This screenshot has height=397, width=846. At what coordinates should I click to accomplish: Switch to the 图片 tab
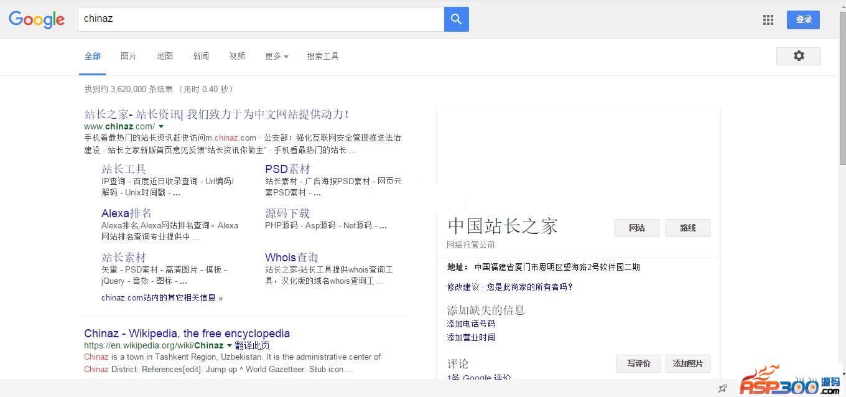[129, 56]
